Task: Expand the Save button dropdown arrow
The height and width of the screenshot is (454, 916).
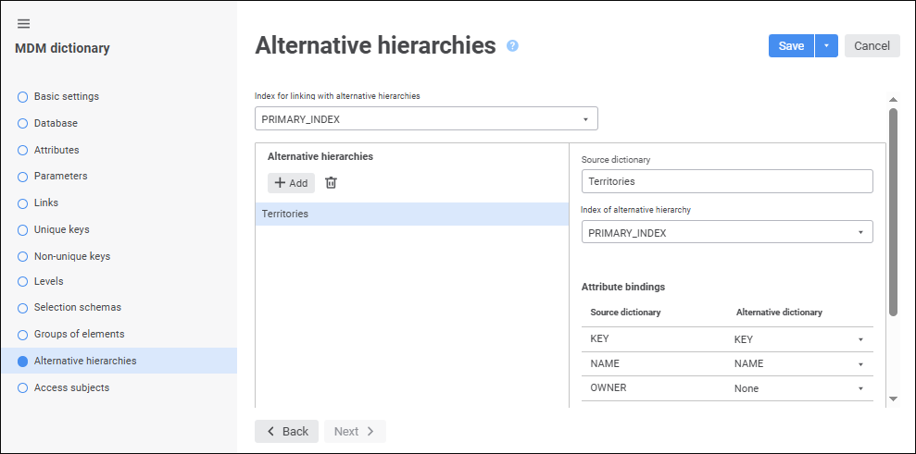Action: point(826,46)
